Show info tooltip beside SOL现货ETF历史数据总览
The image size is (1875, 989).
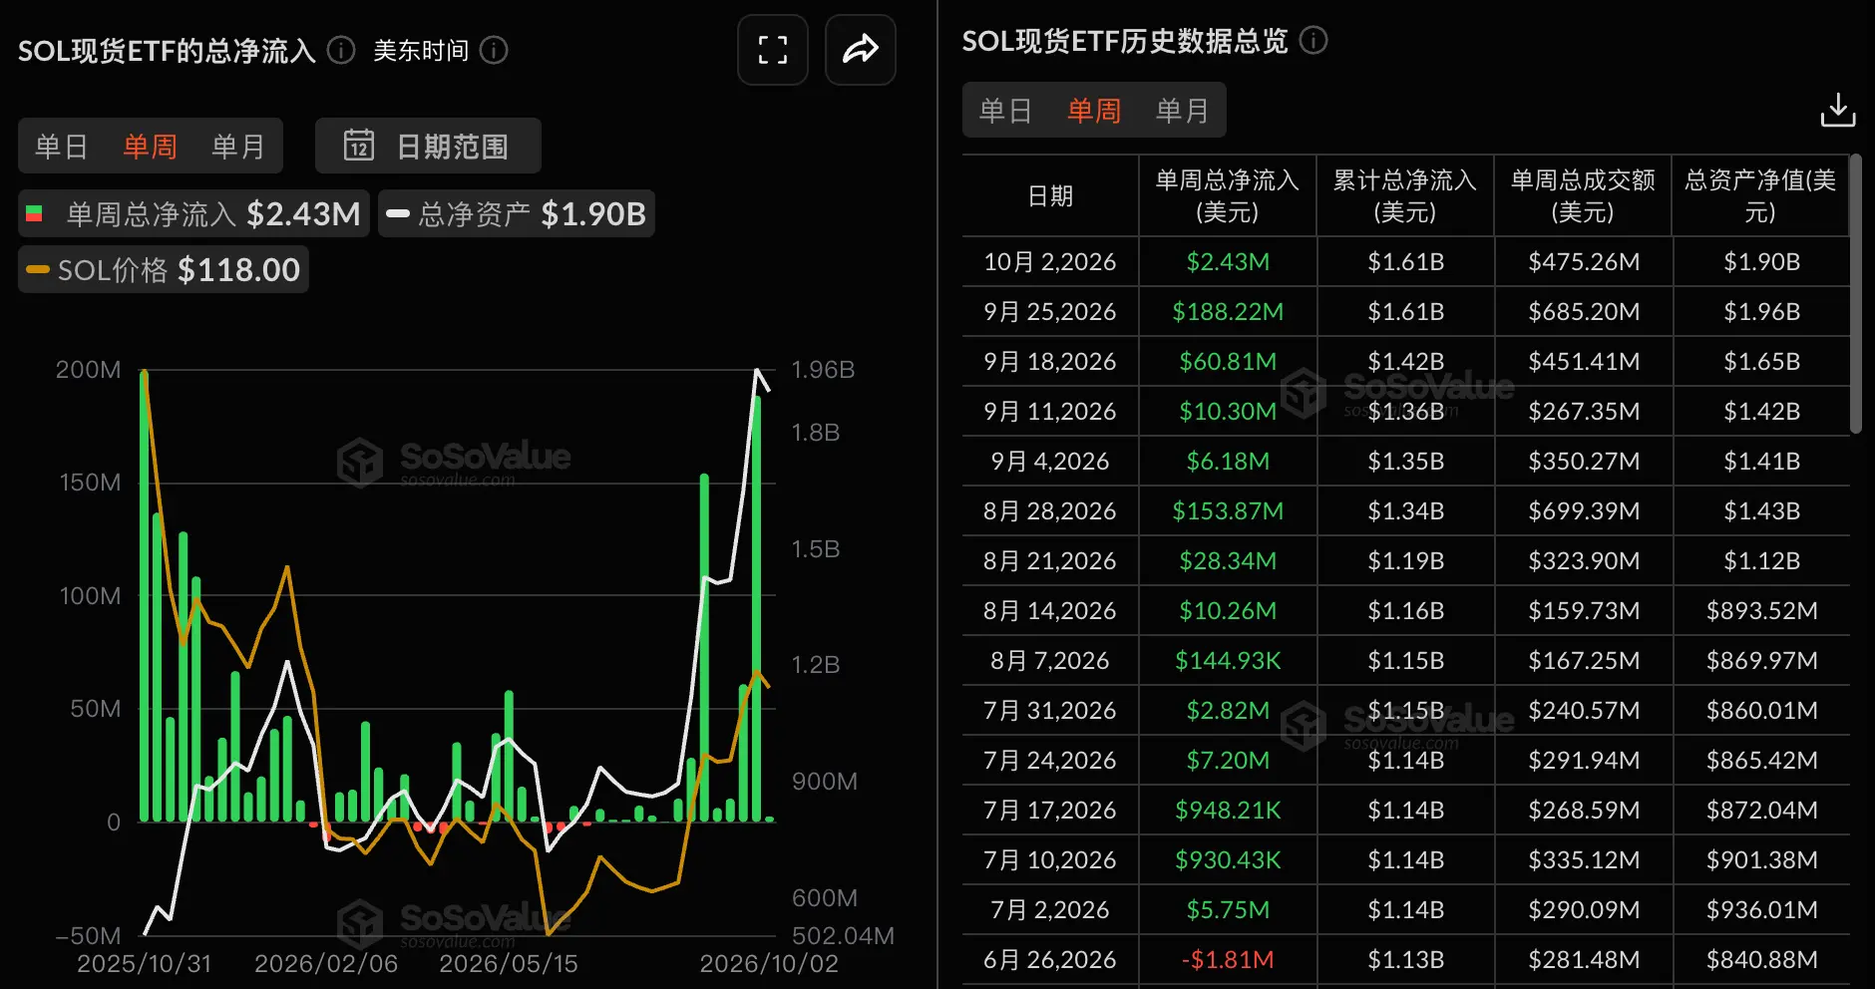(1313, 41)
